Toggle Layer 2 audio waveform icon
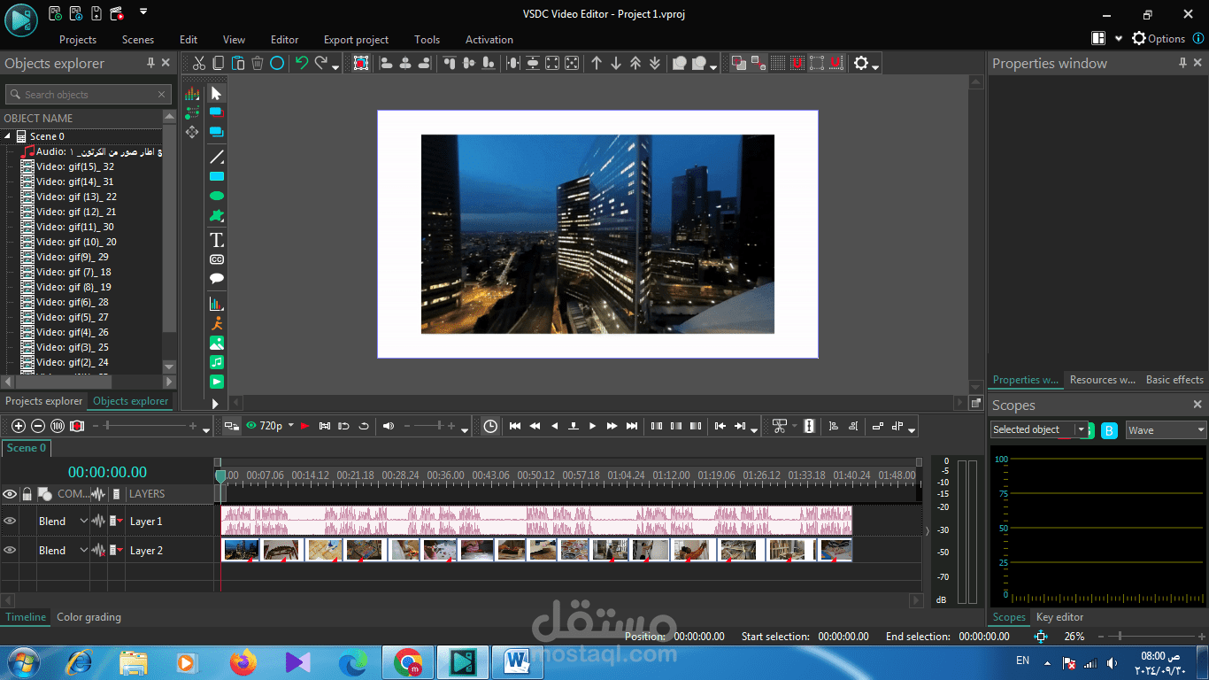 click(x=98, y=551)
